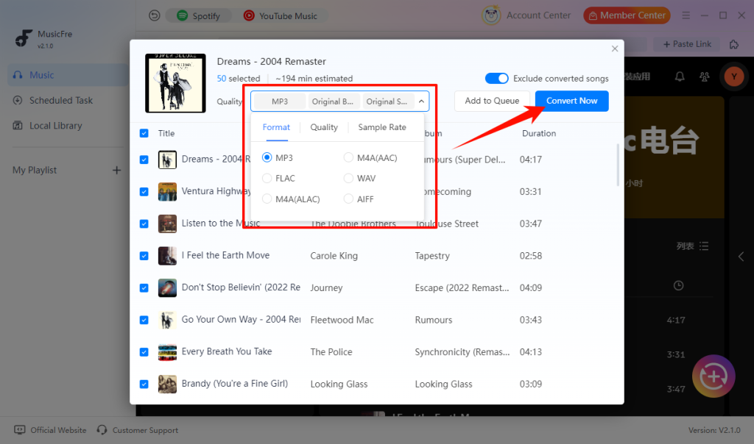
Task: Select the AIFF format option
Action: pyautogui.click(x=359, y=199)
